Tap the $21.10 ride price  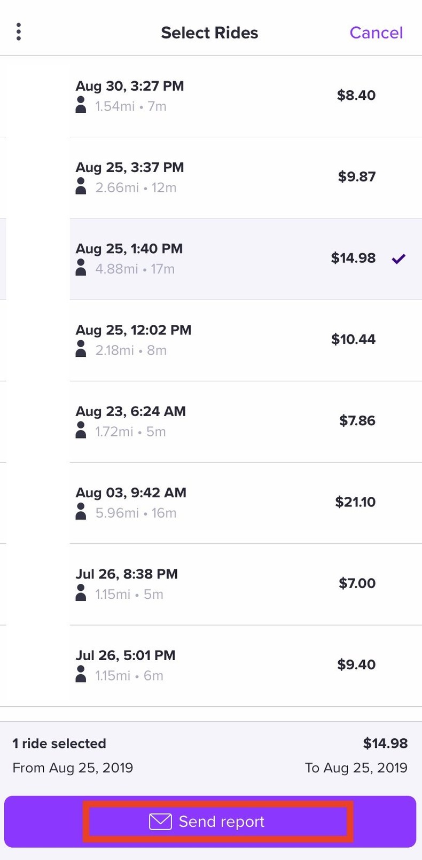[355, 502]
